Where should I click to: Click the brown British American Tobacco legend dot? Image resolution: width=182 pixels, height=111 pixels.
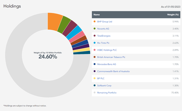click(94, 57)
